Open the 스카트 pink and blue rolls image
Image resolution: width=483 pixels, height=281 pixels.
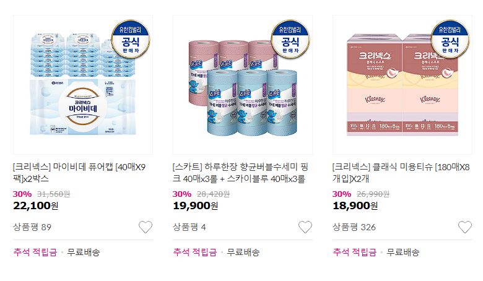(x=243, y=85)
